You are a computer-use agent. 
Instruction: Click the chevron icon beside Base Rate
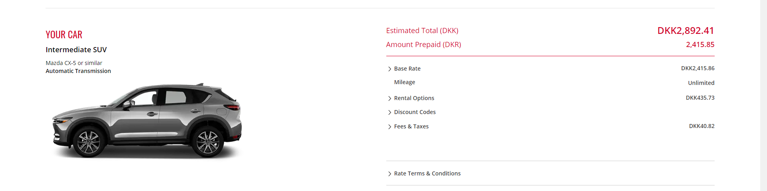(x=389, y=69)
